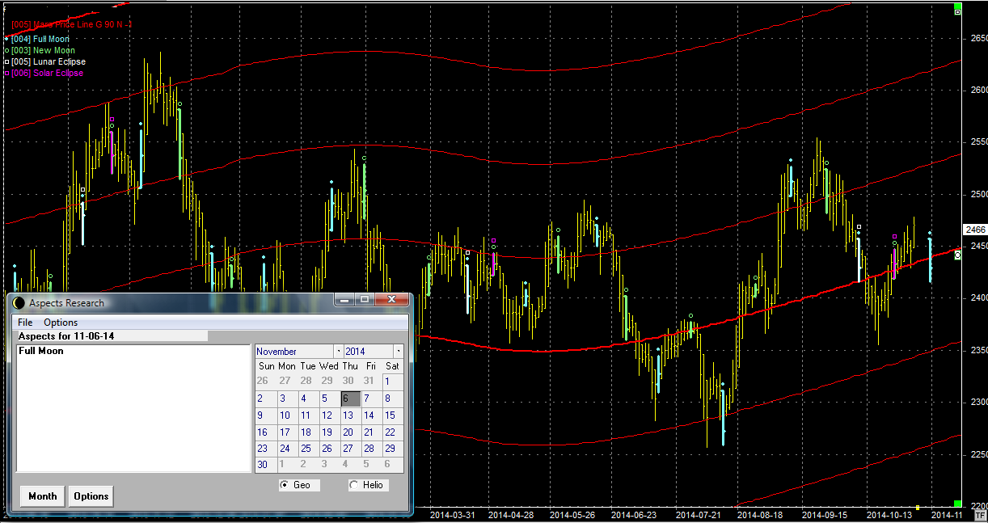
Task: Click the Mars Price Line legend label
Action: 71,24
